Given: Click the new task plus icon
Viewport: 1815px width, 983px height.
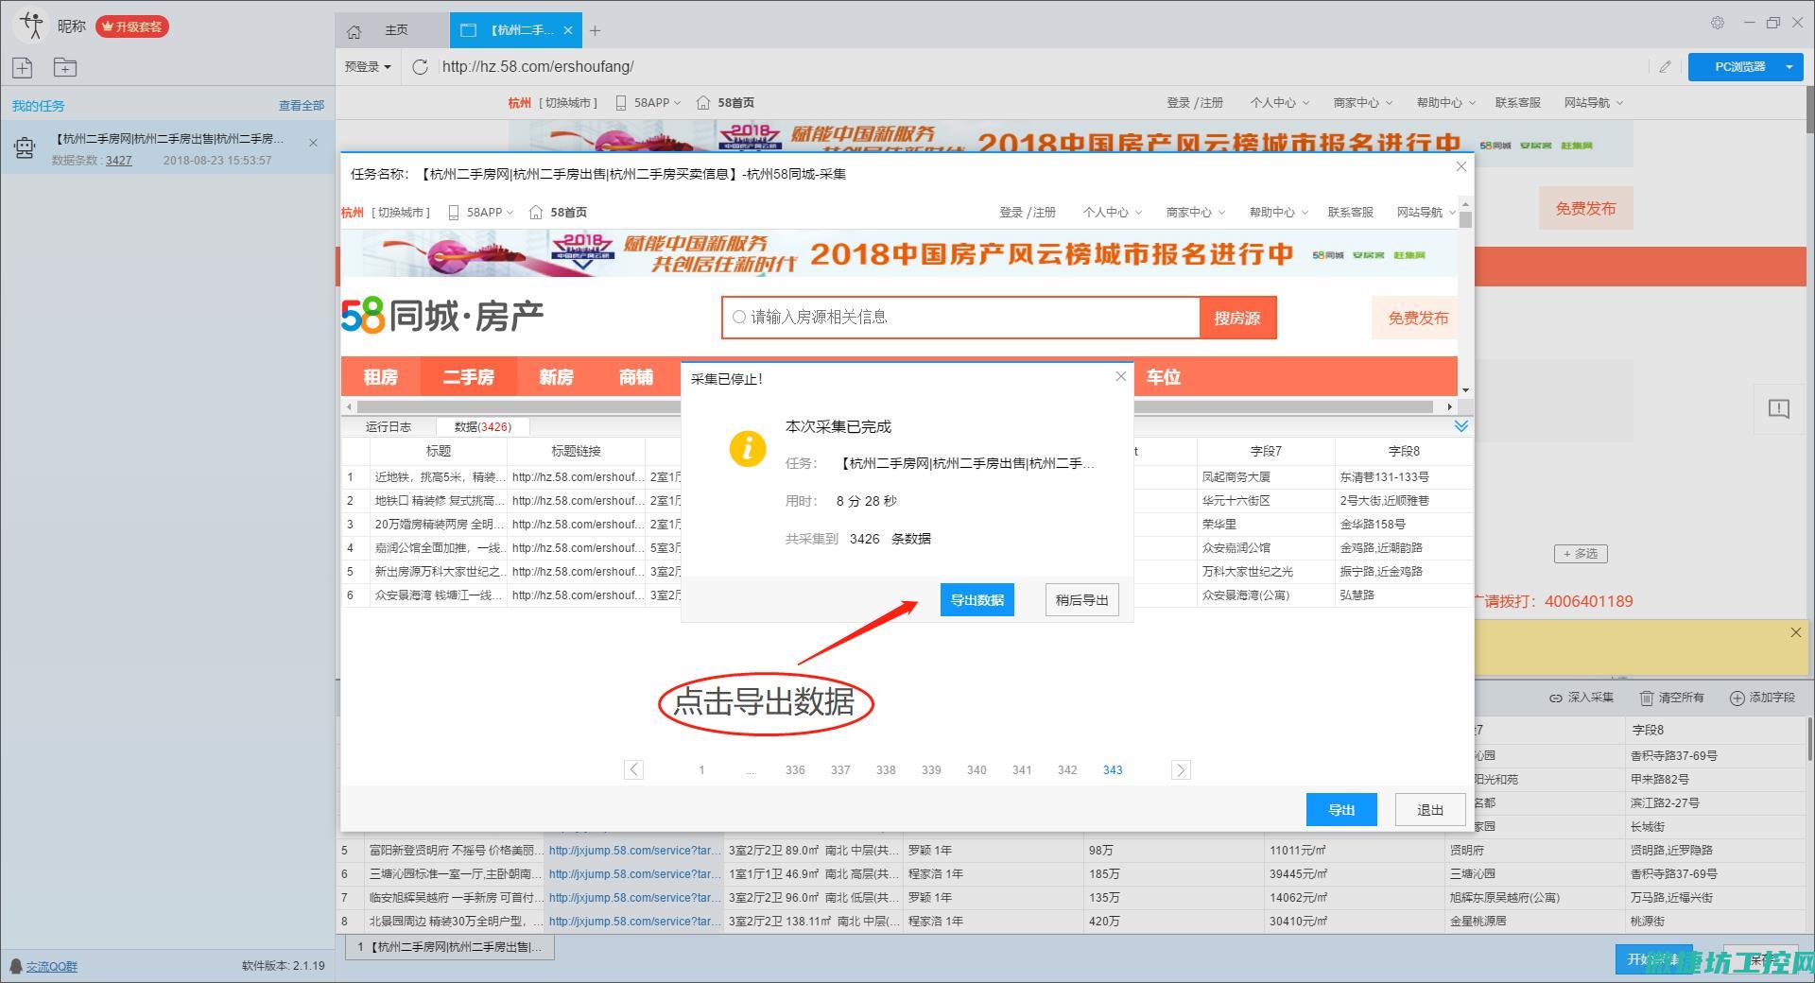Looking at the screenshot, I should [x=22, y=67].
